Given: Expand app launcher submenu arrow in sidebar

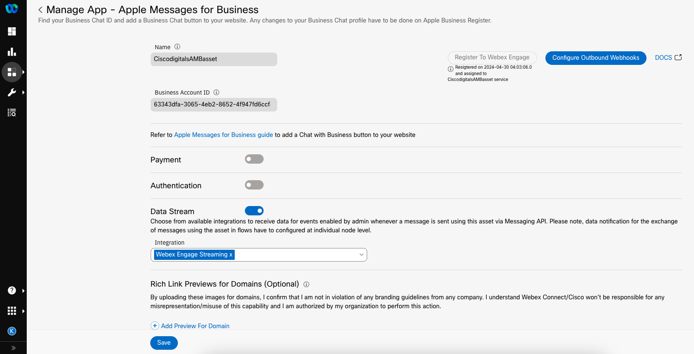Looking at the screenshot, I should click(x=23, y=311).
